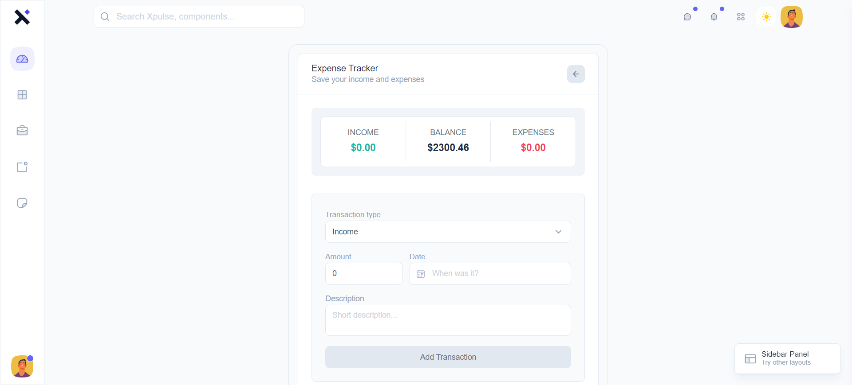Click the chevron arrow on Income select
852x385 pixels.
558,232
